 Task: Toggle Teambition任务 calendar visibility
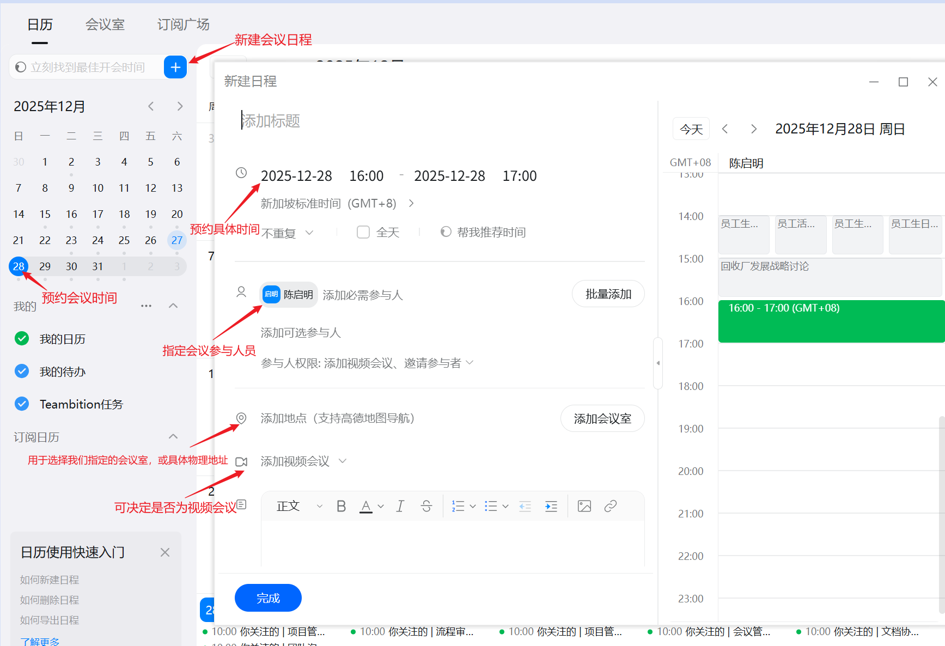(22, 404)
